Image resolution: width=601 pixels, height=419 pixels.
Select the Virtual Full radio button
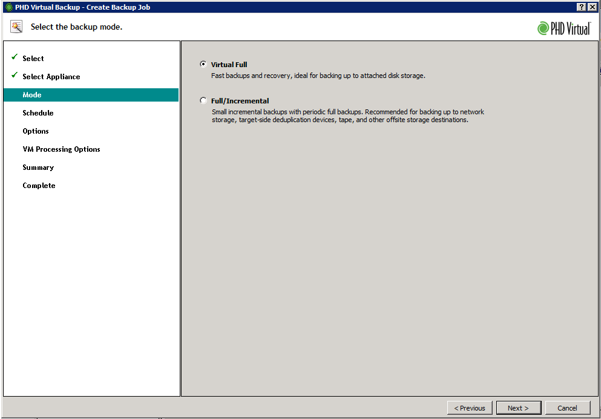point(203,64)
